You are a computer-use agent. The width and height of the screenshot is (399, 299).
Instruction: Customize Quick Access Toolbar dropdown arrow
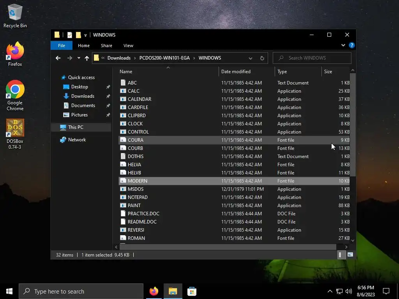point(85,35)
